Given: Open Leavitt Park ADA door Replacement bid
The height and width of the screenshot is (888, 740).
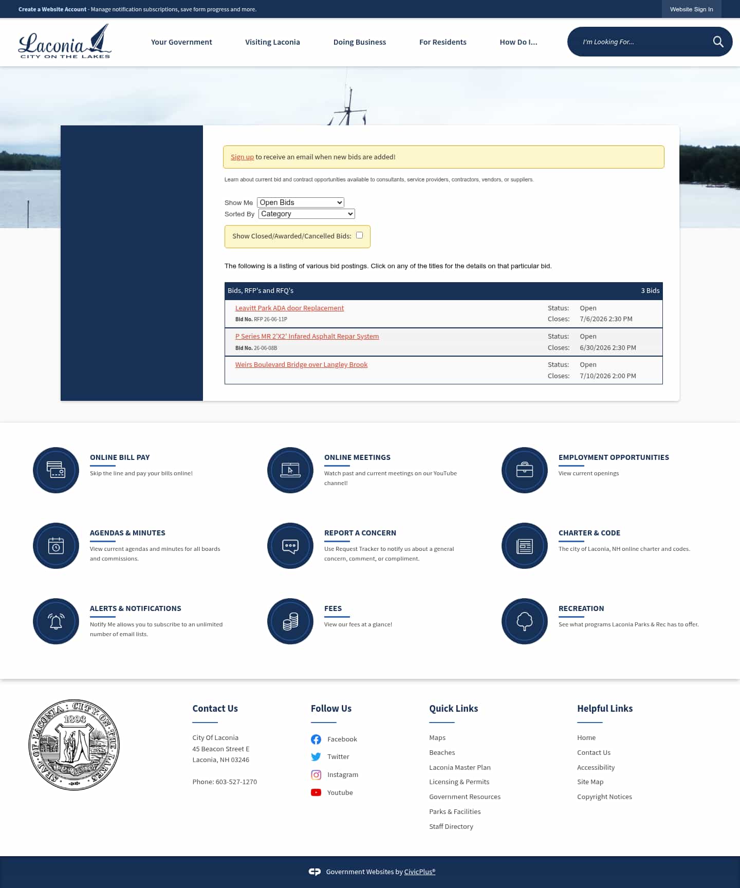Looking at the screenshot, I should tap(289, 308).
